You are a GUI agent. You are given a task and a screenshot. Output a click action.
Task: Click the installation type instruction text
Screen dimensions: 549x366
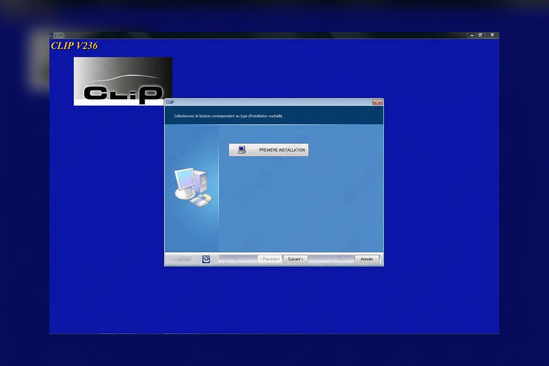tap(228, 116)
